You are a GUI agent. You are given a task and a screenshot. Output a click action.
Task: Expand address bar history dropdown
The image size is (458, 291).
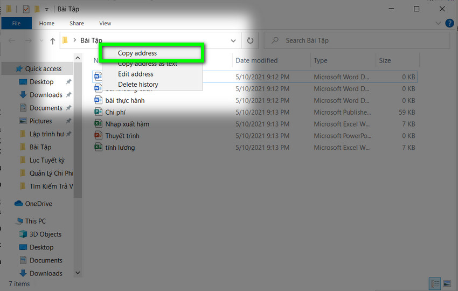click(x=233, y=40)
